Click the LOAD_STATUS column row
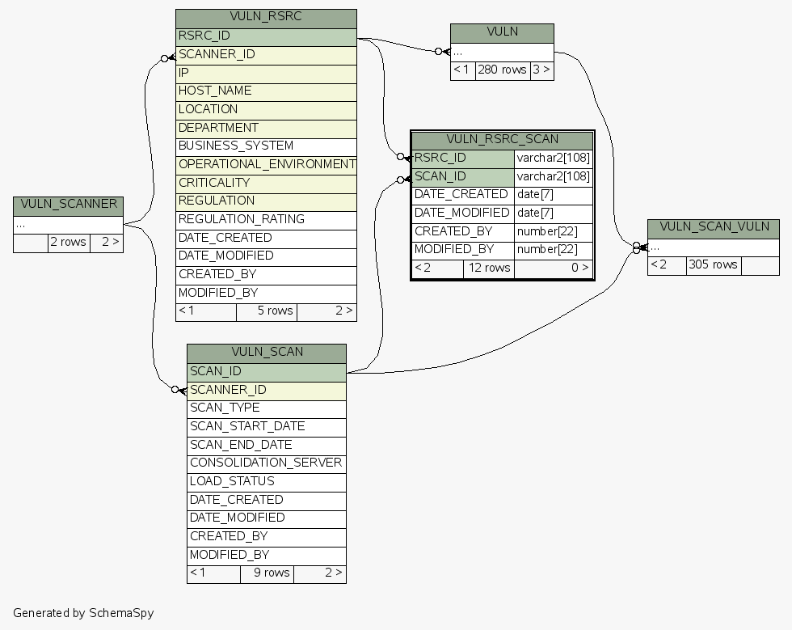 267,482
